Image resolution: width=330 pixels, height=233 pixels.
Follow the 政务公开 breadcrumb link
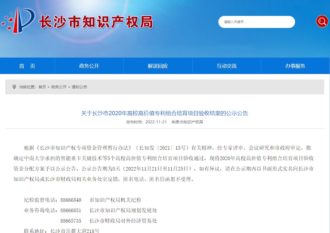[59, 87]
